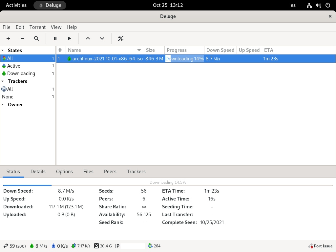336x252 pixels.
Task: Switch to the Status tab
Action: point(13,171)
